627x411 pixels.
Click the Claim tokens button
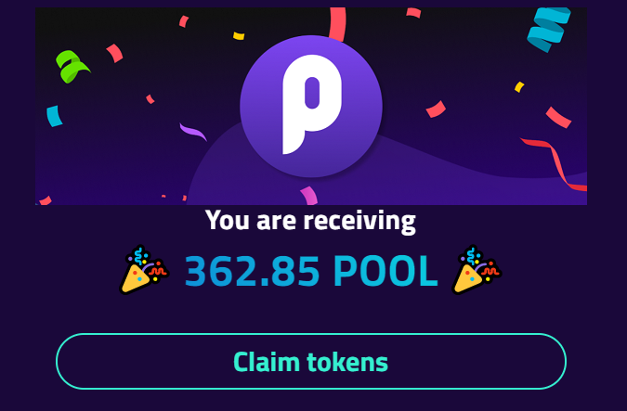[x=311, y=361]
